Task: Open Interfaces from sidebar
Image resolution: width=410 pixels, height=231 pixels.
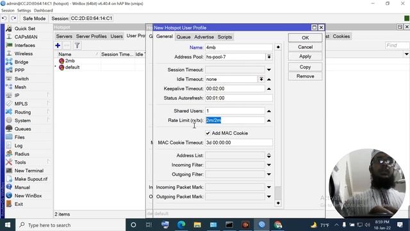Action: (x=24, y=46)
